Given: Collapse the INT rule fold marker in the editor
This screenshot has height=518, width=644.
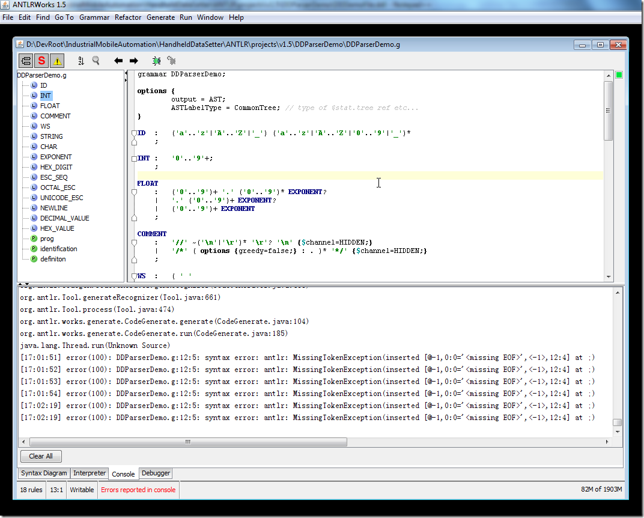Looking at the screenshot, I should click(134, 159).
